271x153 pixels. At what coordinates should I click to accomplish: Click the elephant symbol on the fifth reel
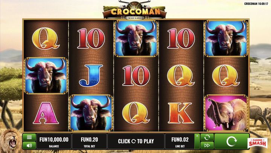pos(226,113)
